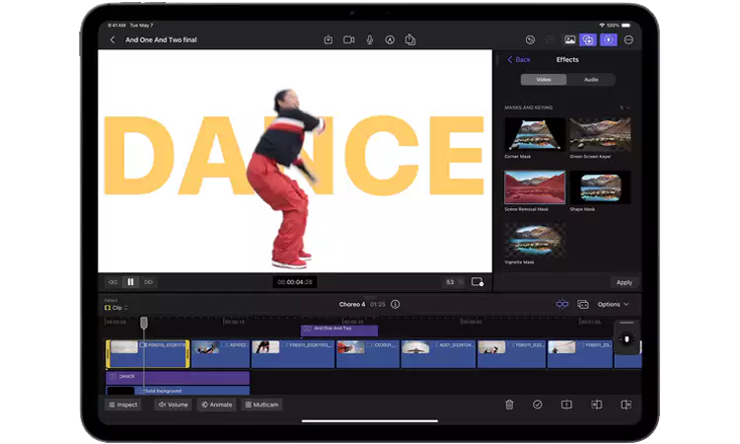Select the And One And Two title clip
This screenshot has width=740, height=444.
pyautogui.click(x=338, y=331)
